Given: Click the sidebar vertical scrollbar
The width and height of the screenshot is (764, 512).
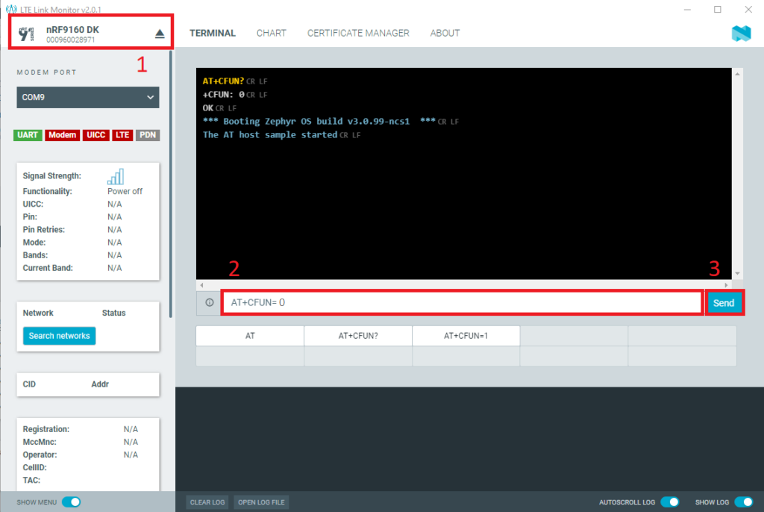Looking at the screenshot, I should pyautogui.click(x=171, y=184).
